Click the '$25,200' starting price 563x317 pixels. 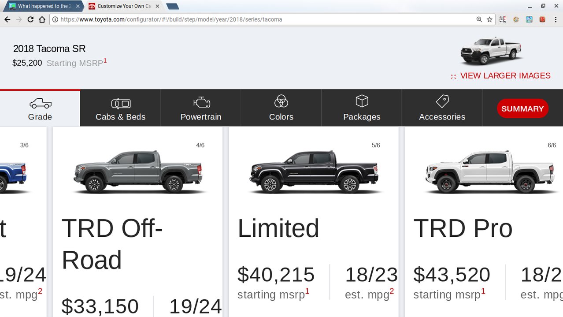tap(27, 63)
